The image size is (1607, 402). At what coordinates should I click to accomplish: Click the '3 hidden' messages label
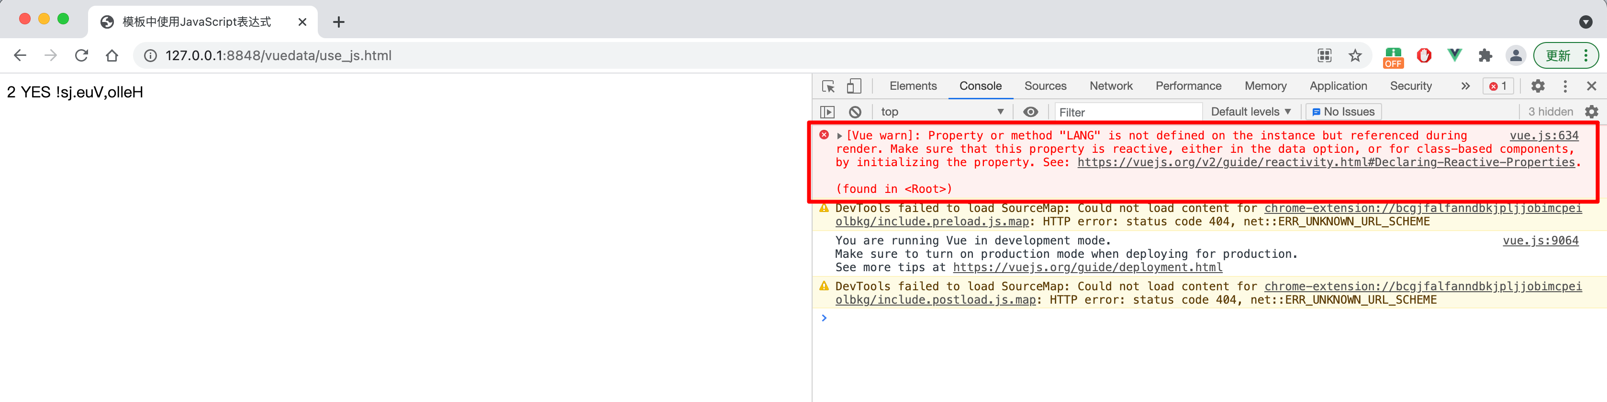click(x=1550, y=112)
